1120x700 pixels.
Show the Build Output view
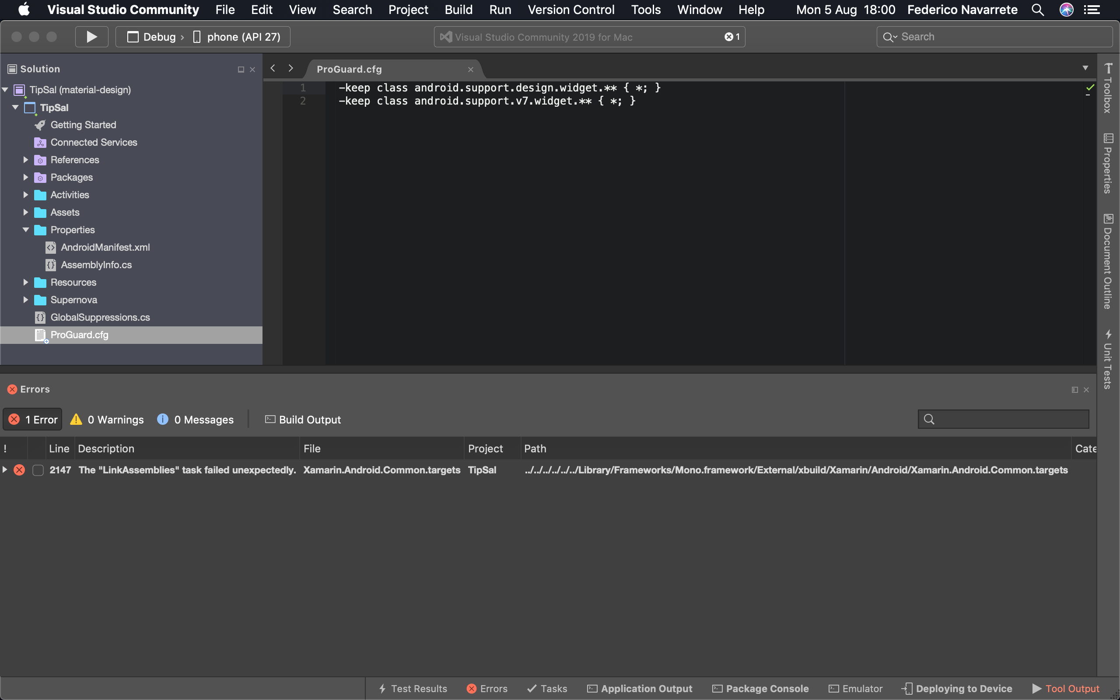click(303, 419)
